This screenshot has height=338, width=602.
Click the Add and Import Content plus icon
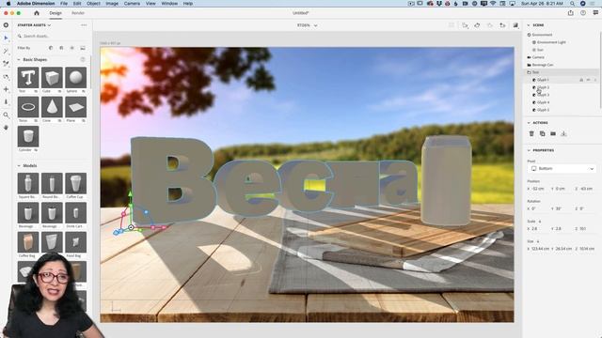6,25
